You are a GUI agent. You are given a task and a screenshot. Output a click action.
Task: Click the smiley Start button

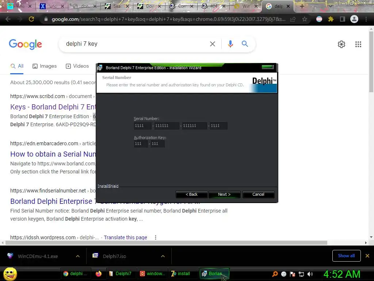click(10, 274)
